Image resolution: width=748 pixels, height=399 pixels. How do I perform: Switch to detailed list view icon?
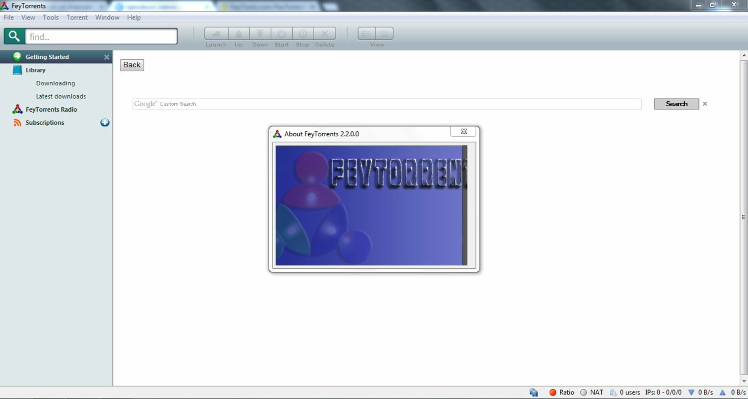(367, 33)
